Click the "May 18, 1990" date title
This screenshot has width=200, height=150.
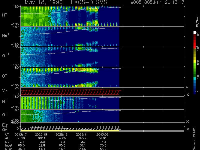coord(44,2)
